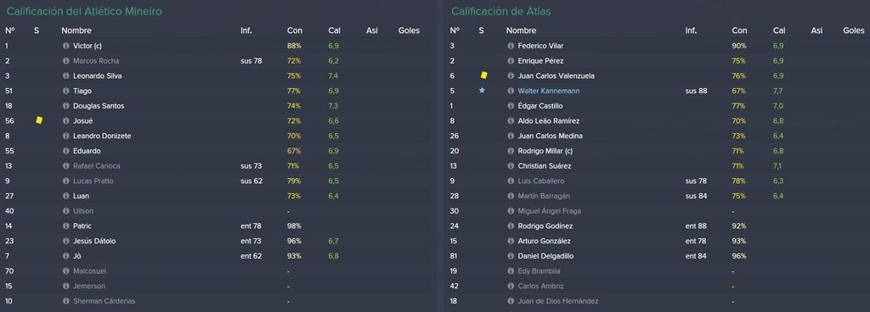The height and width of the screenshot is (312, 870).
Task: Open info icon beside Federico Vilar
Action: point(511,46)
